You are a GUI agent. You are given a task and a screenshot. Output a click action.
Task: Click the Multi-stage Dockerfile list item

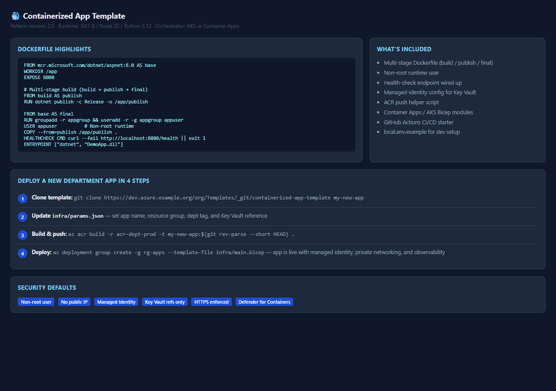click(438, 63)
